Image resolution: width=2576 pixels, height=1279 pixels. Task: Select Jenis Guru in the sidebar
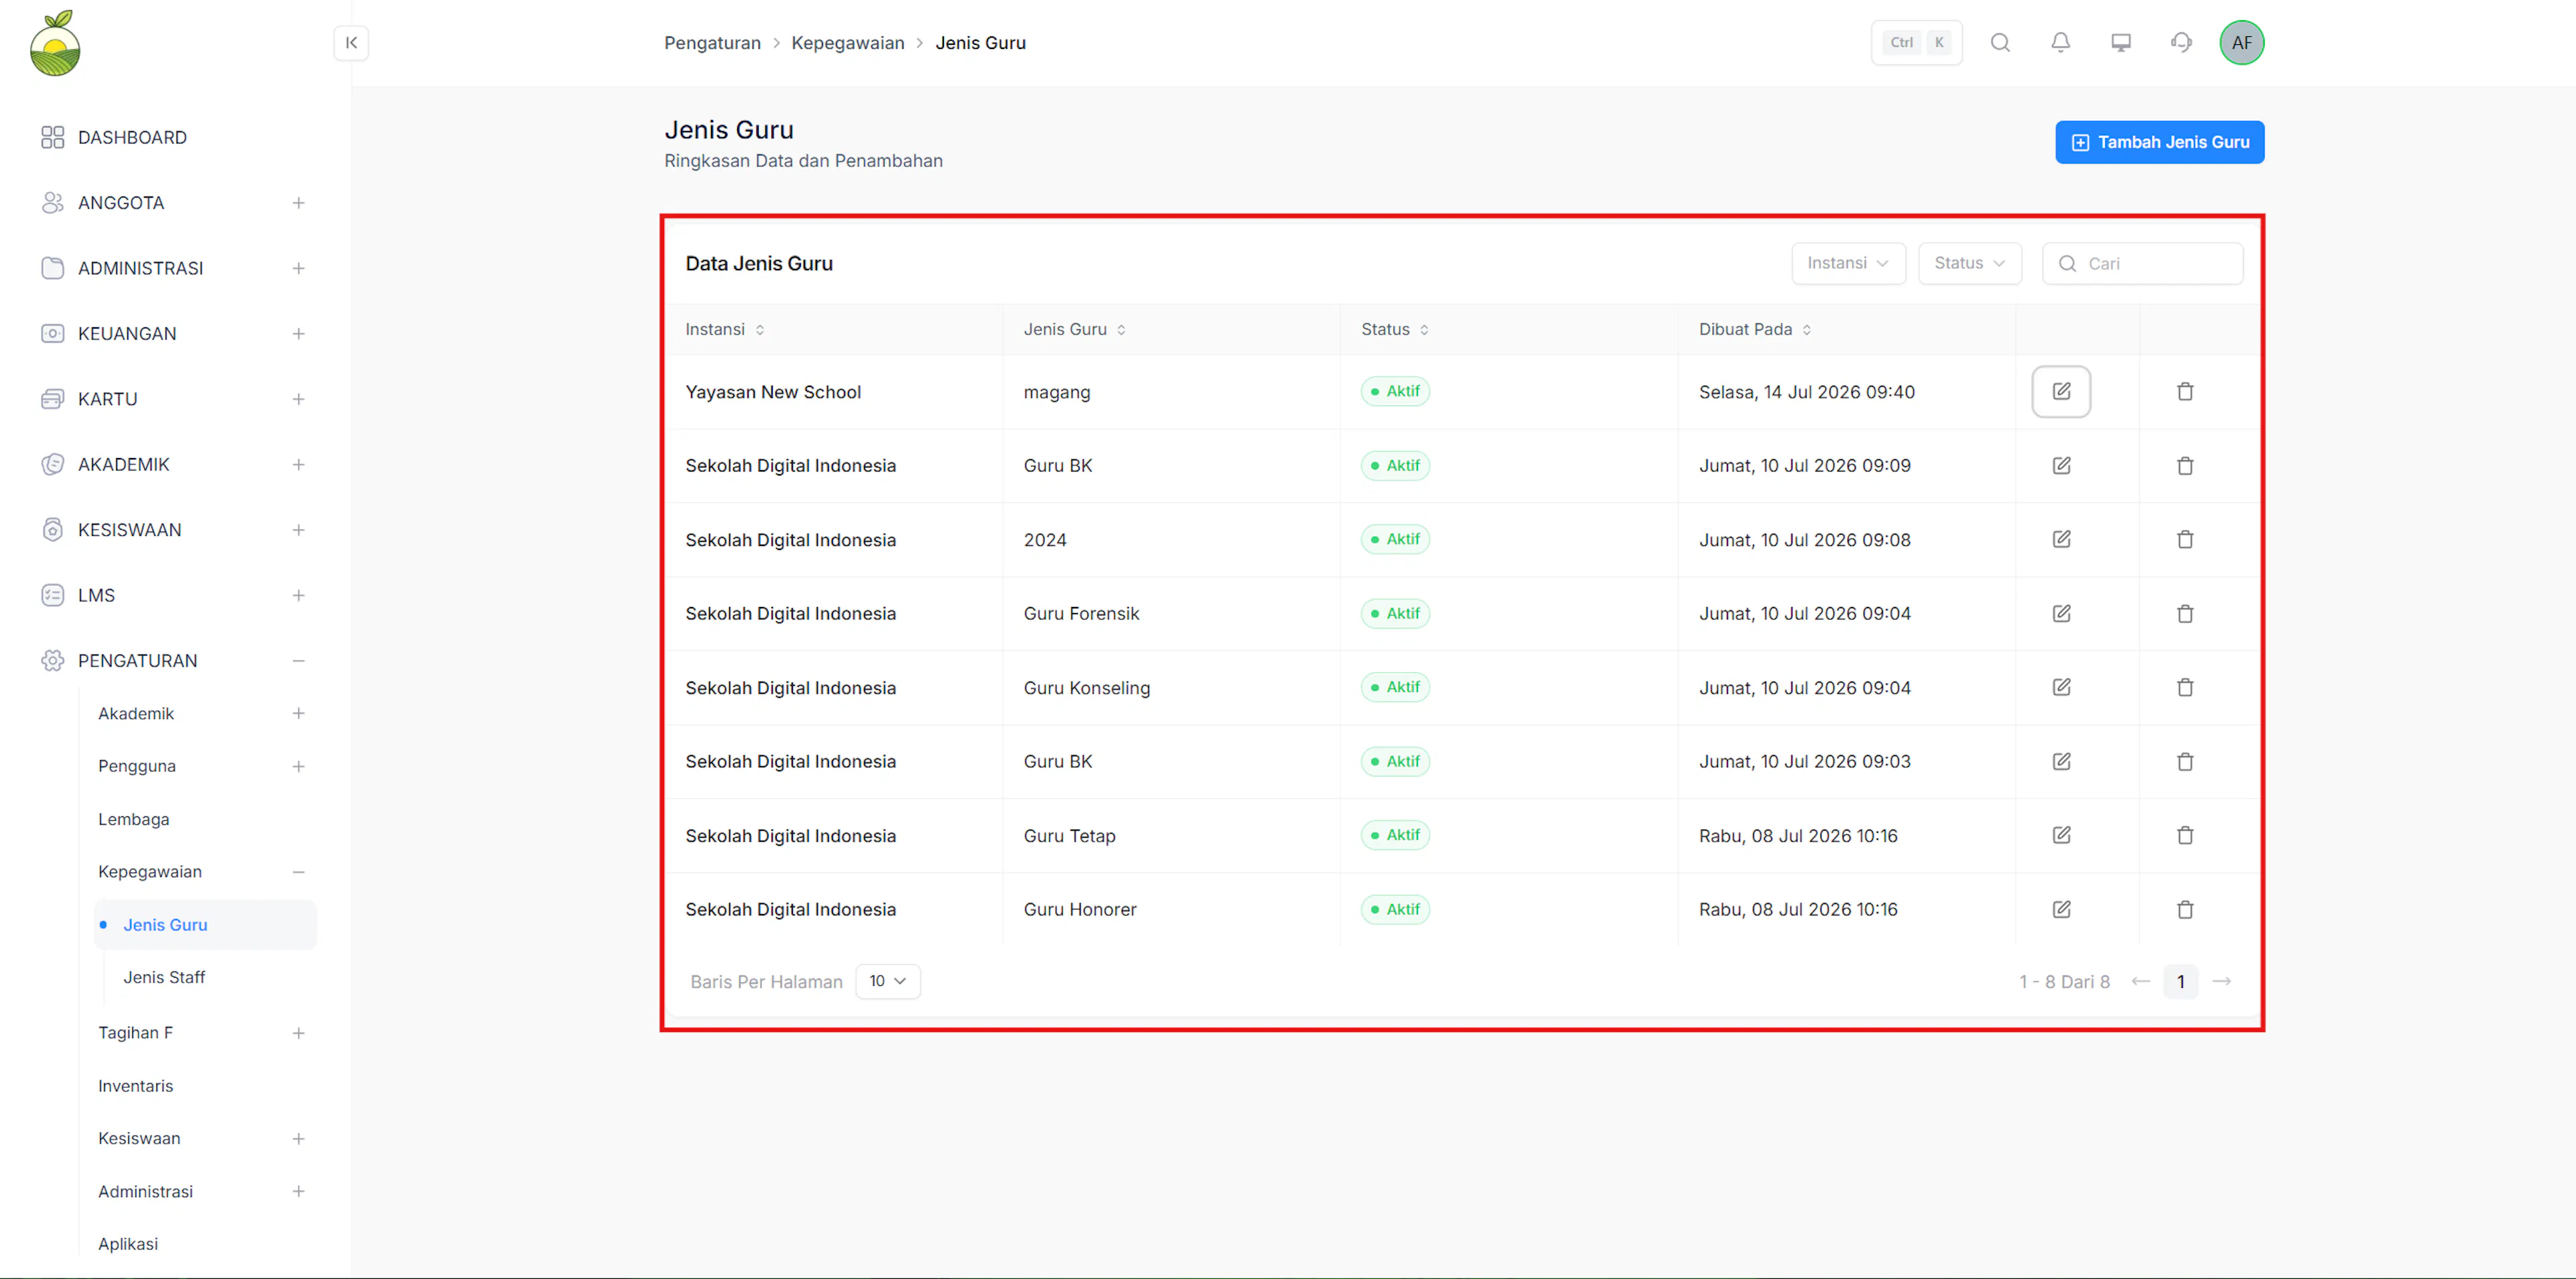(206, 925)
